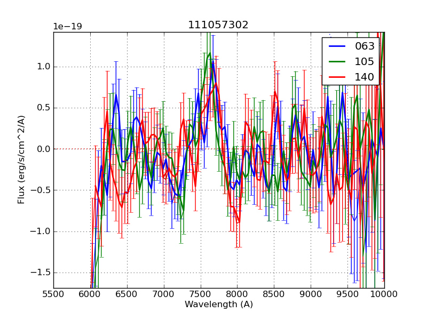Click the Flux (erg/s/cm^2/A) axis label
The width and height of the screenshot is (427, 320).
(x=21, y=160)
